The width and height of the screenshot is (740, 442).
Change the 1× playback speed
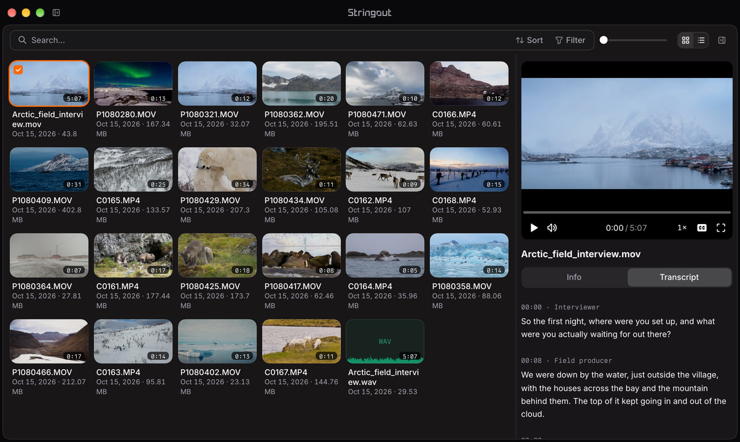[682, 228]
